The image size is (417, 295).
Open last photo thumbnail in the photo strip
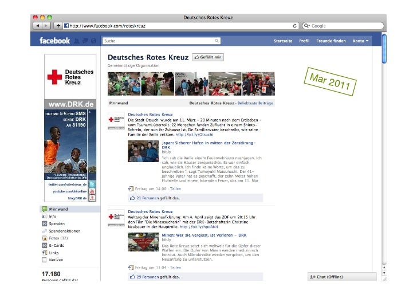(258, 84)
